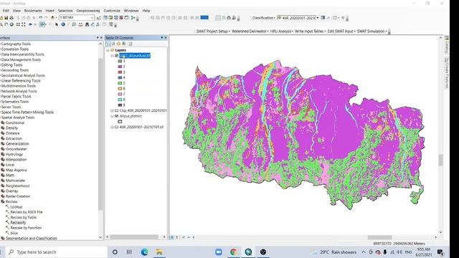
Task: Open Zoom app from taskbar
Action: (218, 252)
